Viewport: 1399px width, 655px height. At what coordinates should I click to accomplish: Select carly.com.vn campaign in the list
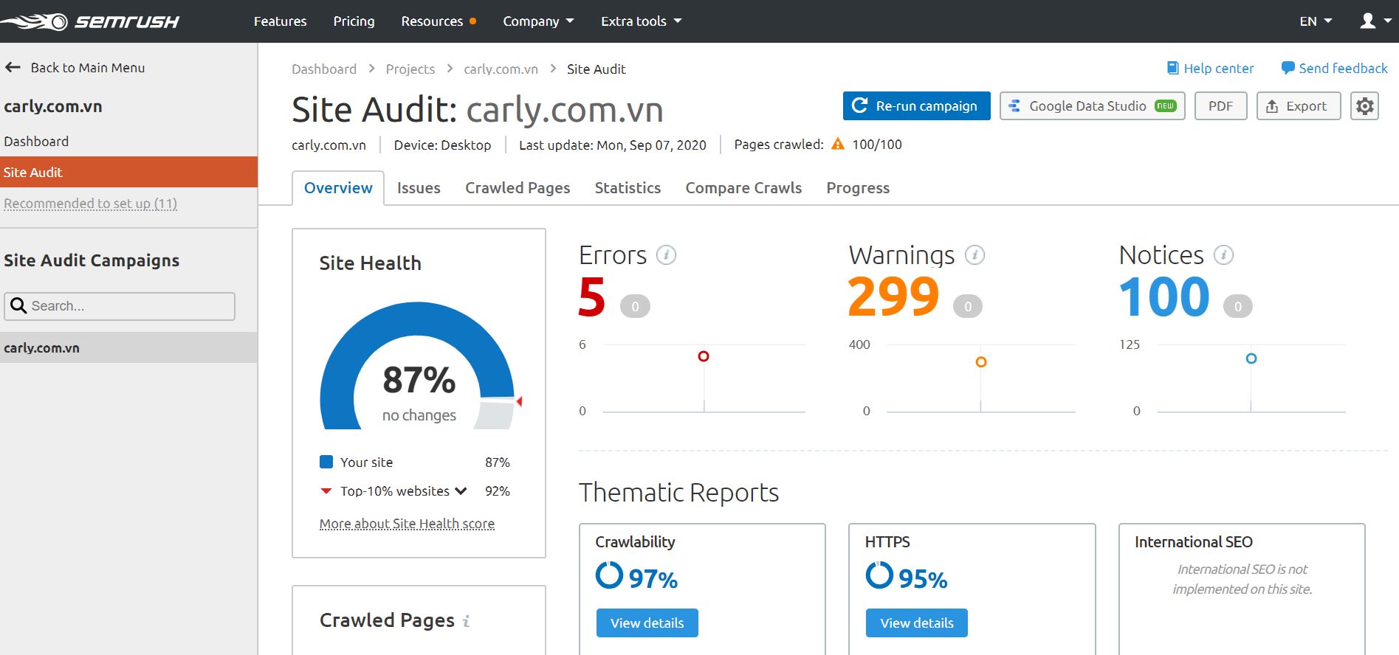pos(128,347)
